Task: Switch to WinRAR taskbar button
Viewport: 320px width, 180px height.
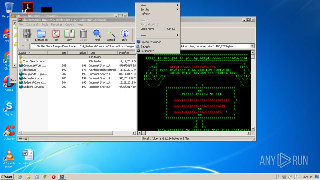Action: [61, 177]
